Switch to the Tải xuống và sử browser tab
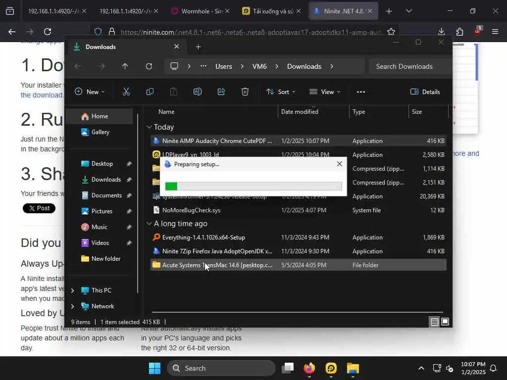The image size is (507, 380). 272,11
